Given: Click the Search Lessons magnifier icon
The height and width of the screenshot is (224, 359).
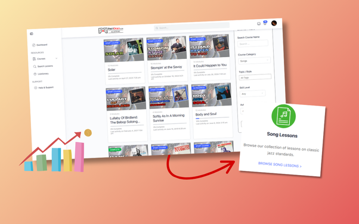Looking at the screenshot, I should tap(35, 67).
